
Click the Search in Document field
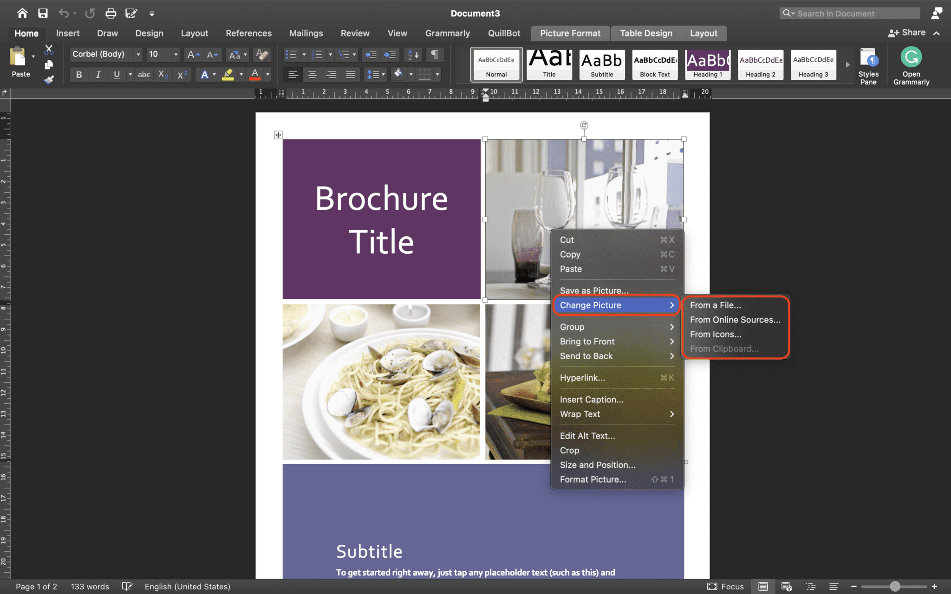(850, 13)
